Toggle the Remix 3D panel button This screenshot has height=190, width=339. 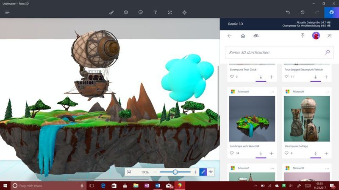tap(331, 12)
